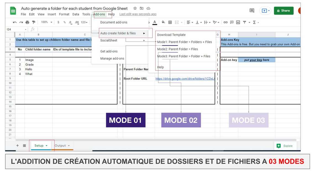This screenshot has height=172, width=315.
Task: Click the print icon
Action: 27,22
